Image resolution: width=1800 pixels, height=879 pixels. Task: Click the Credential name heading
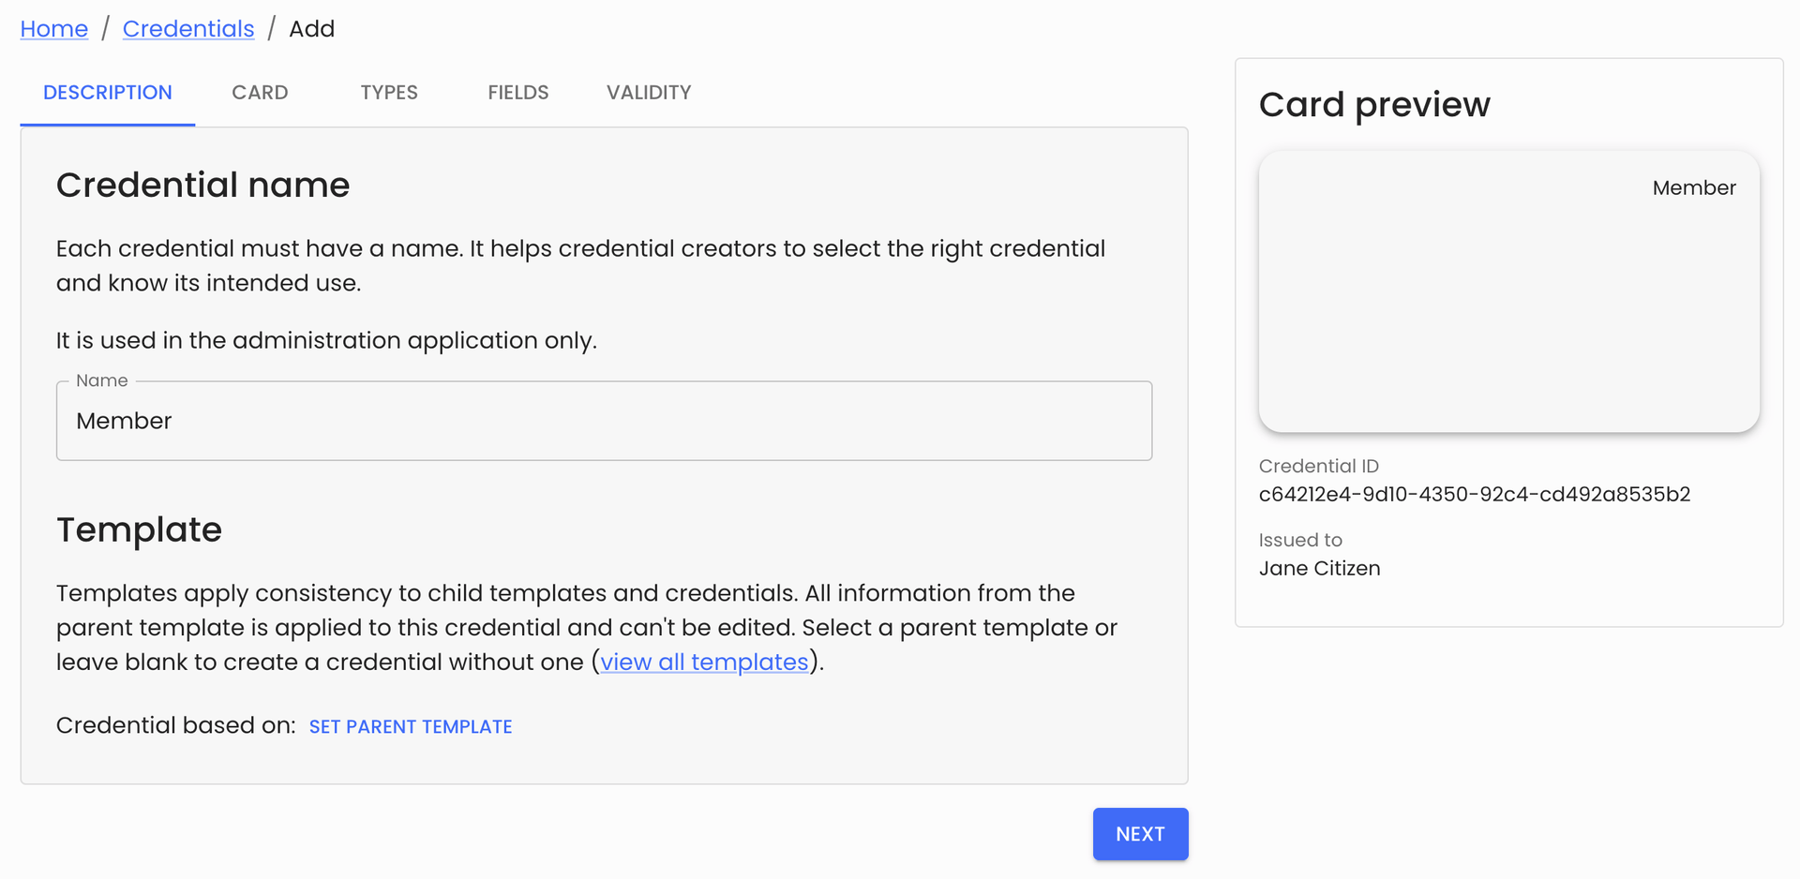coord(202,186)
